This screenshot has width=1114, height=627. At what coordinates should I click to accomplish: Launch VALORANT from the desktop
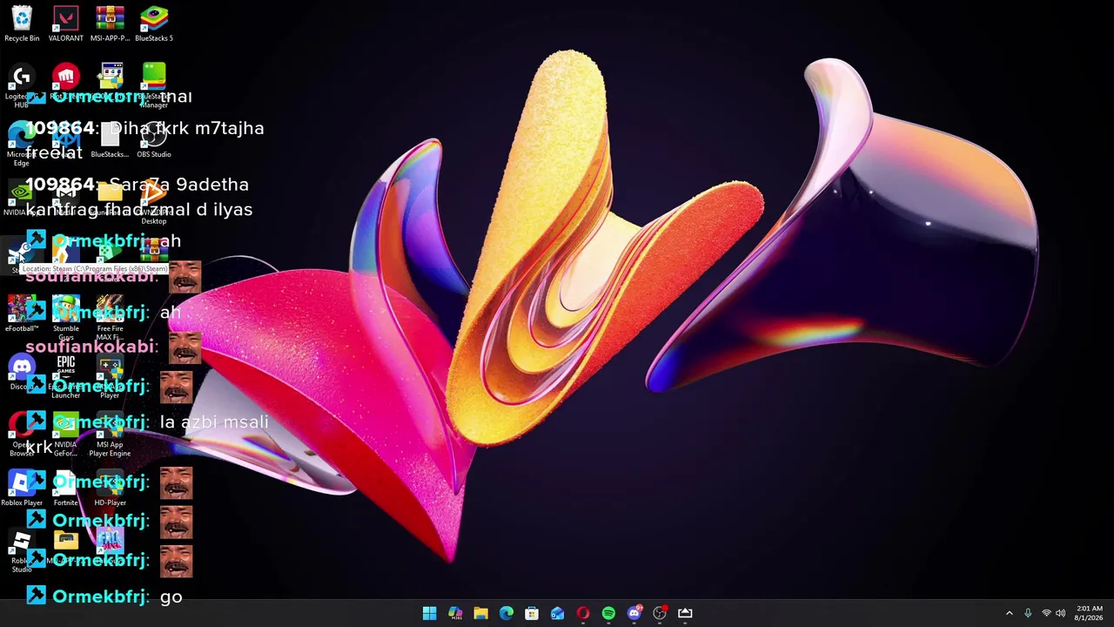pyautogui.click(x=66, y=24)
